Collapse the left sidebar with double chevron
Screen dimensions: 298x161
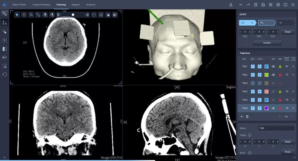coord(5,157)
